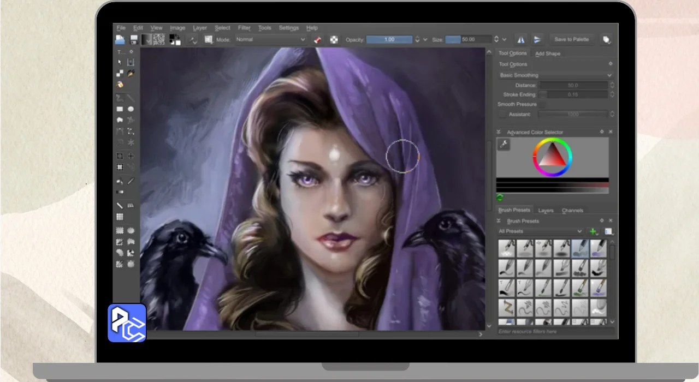Open the blending Mode dropdown
The width and height of the screenshot is (699, 382).
270,40
